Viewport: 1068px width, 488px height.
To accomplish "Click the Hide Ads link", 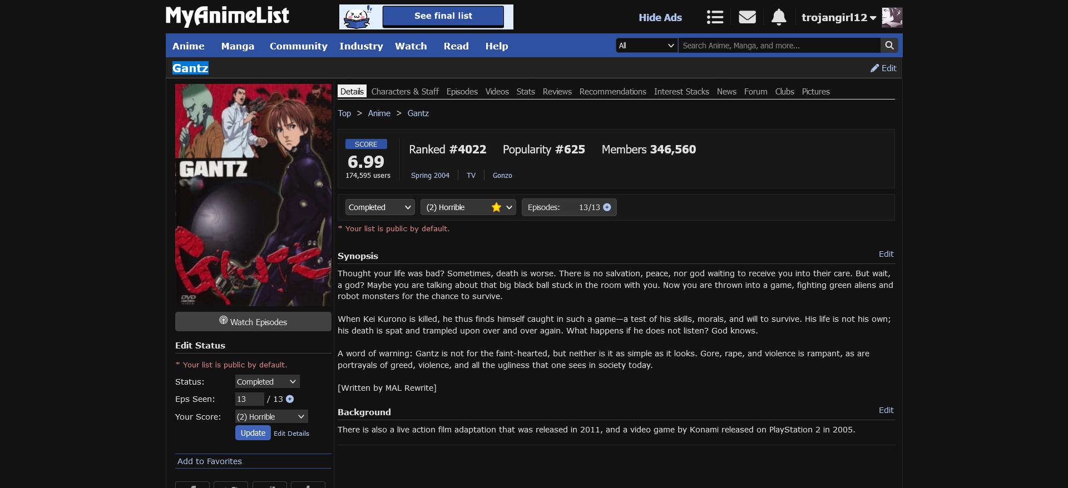I will pyautogui.click(x=660, y=17).
